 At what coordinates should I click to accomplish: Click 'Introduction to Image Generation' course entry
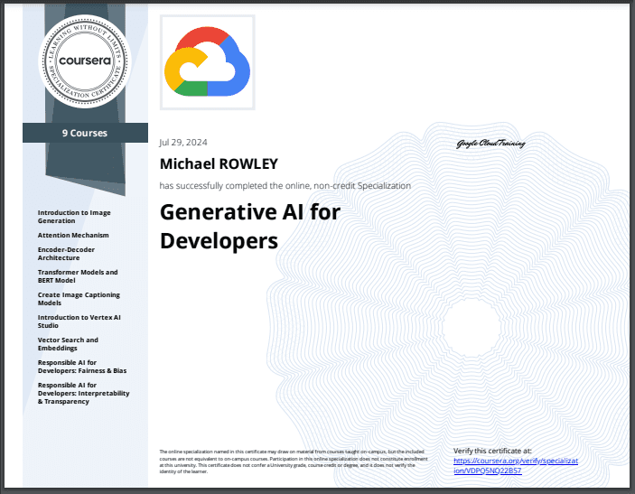point(74,217)
